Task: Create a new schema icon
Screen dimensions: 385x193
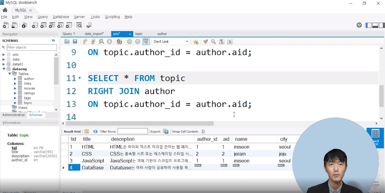Action: (35, 25)
